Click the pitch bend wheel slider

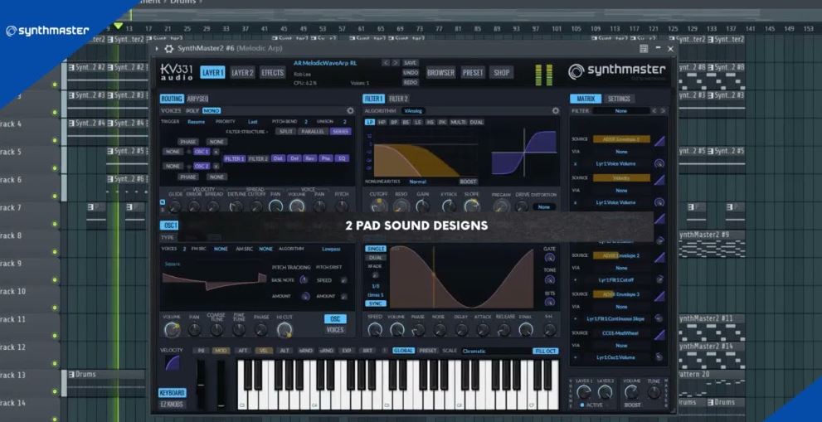point(201,384)
